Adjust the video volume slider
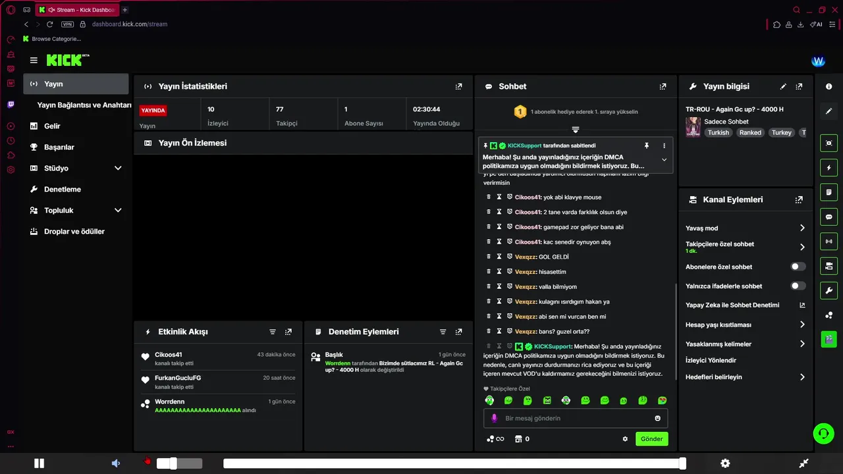843x474 pixels. (x=179, y=463)
